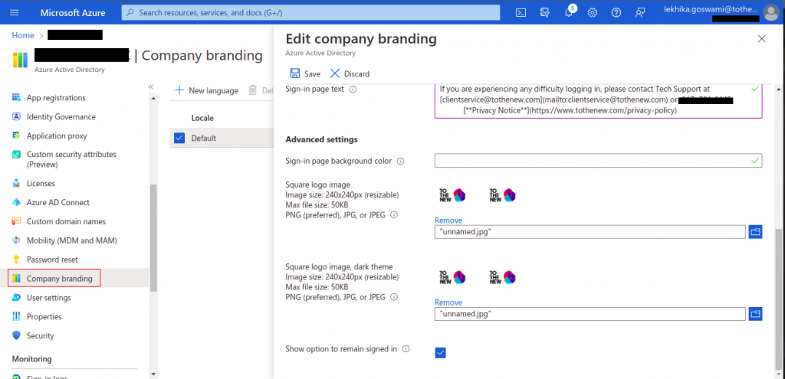Click the sidebar scroll-down arrow
Screen dimensions: 785x379
click(x=153, y=374)
